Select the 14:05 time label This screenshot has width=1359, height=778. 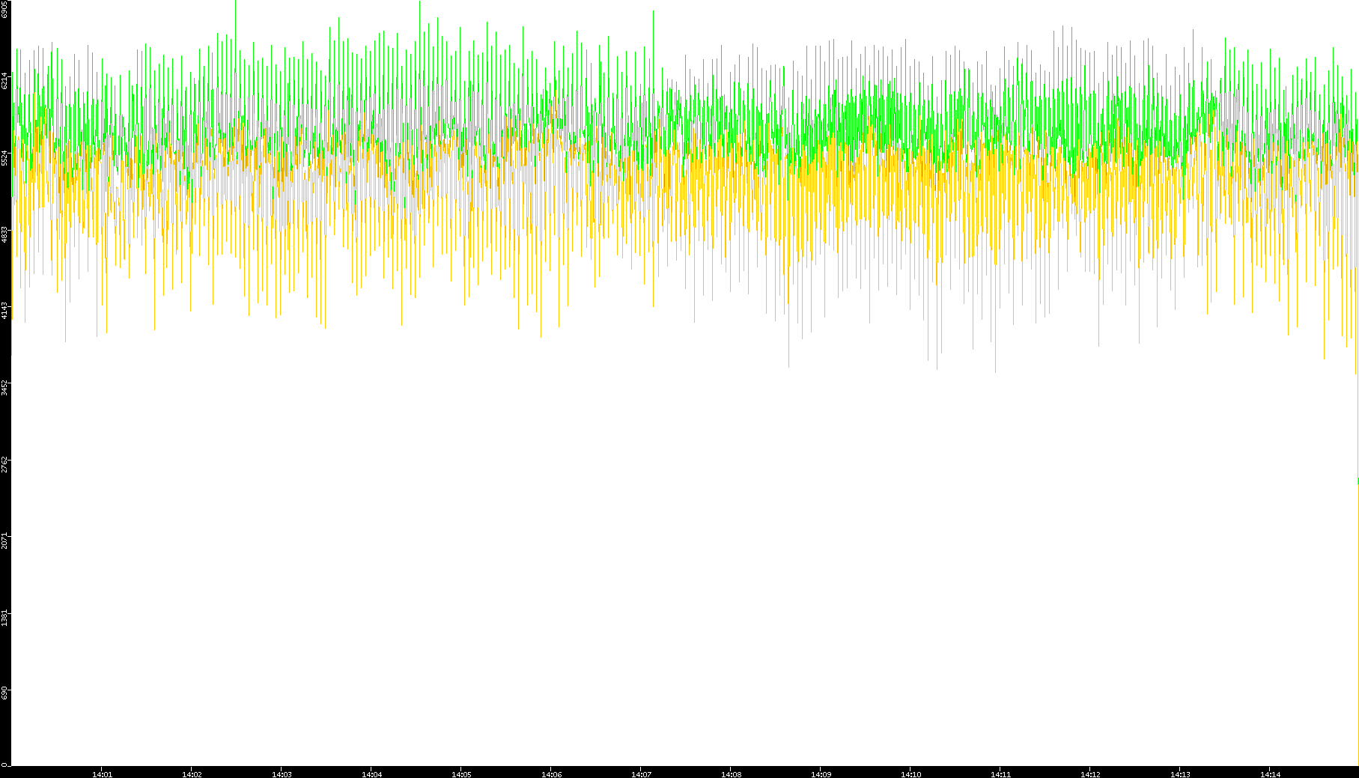pyautogui.click(x=461, y=774)
